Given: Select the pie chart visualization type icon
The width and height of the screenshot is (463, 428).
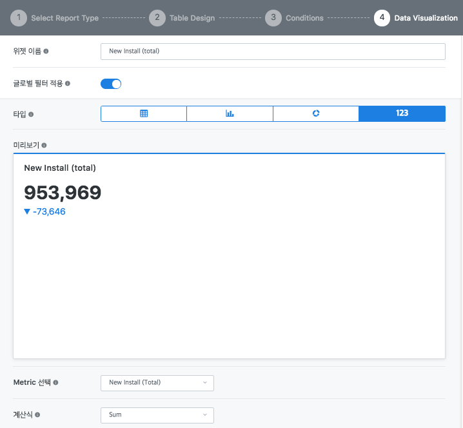Looking at the screenshot, I should pyautogui.click(x=316, y=113).
